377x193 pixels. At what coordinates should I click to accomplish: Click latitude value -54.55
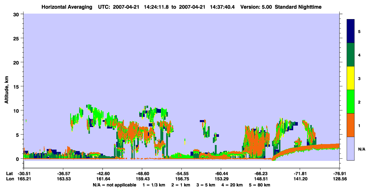click(181, 174)
